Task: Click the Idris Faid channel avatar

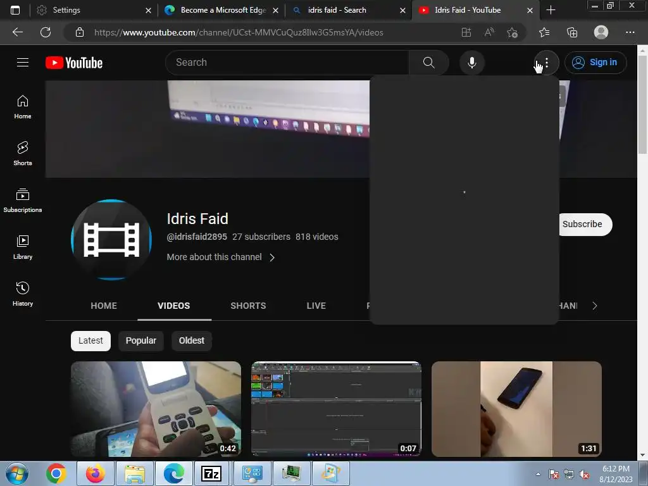Action: click(x=111, y=240)
